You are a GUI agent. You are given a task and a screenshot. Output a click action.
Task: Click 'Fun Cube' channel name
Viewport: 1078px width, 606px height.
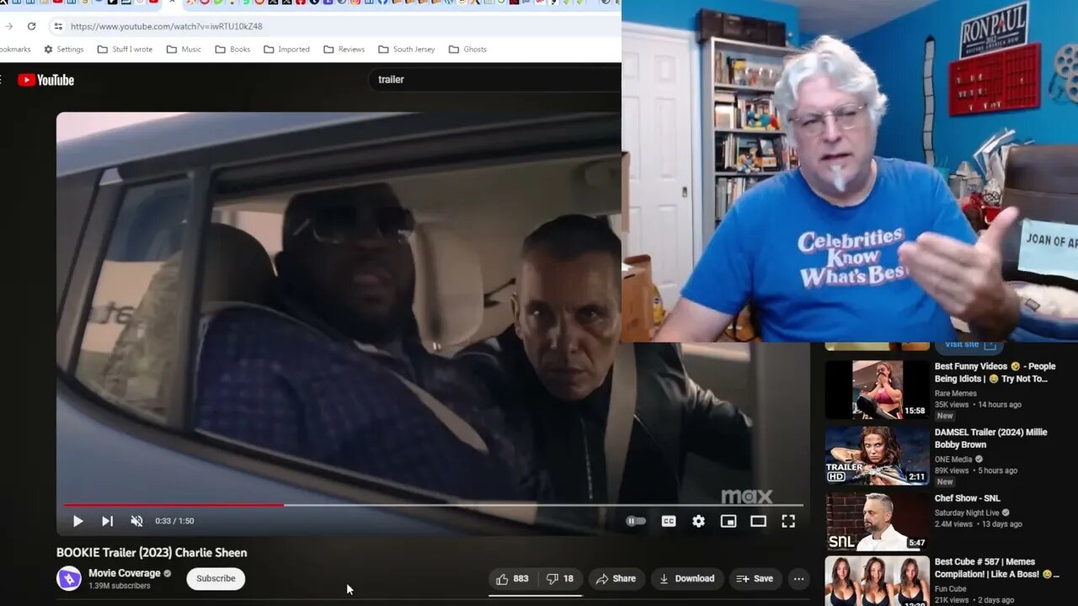point(951,588)
